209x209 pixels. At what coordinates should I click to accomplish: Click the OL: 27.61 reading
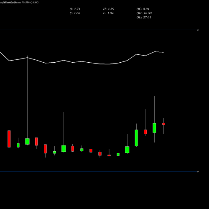click(144, 18)
